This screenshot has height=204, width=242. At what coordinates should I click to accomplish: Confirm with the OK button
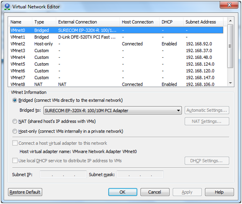tap(123, 192)
